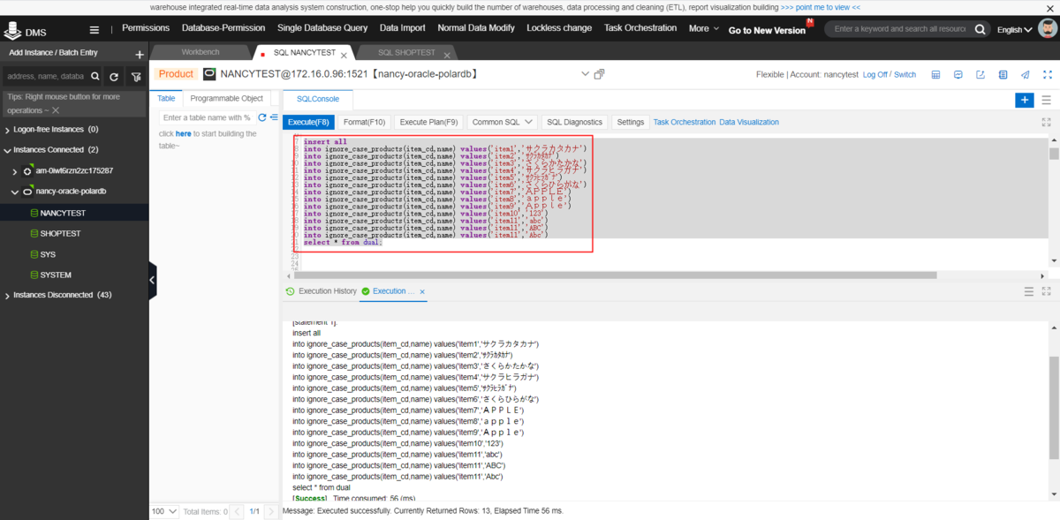The height and width of the screenshot is (520, 1060).
Task: Focus the global keyword search field
Action: (898, 29)
